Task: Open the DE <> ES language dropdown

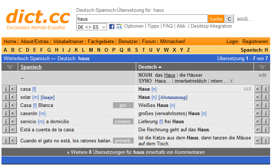Action: coord(92,27)
